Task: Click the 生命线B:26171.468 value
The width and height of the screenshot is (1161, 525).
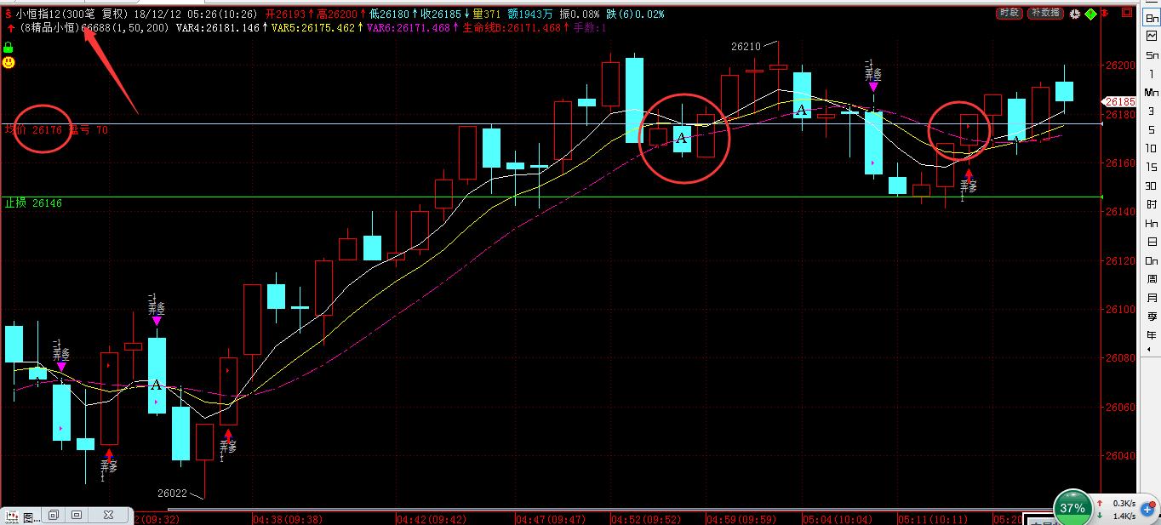Action: (512, 28)
